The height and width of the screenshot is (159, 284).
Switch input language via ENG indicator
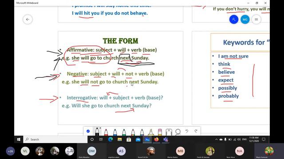point(245,140)
